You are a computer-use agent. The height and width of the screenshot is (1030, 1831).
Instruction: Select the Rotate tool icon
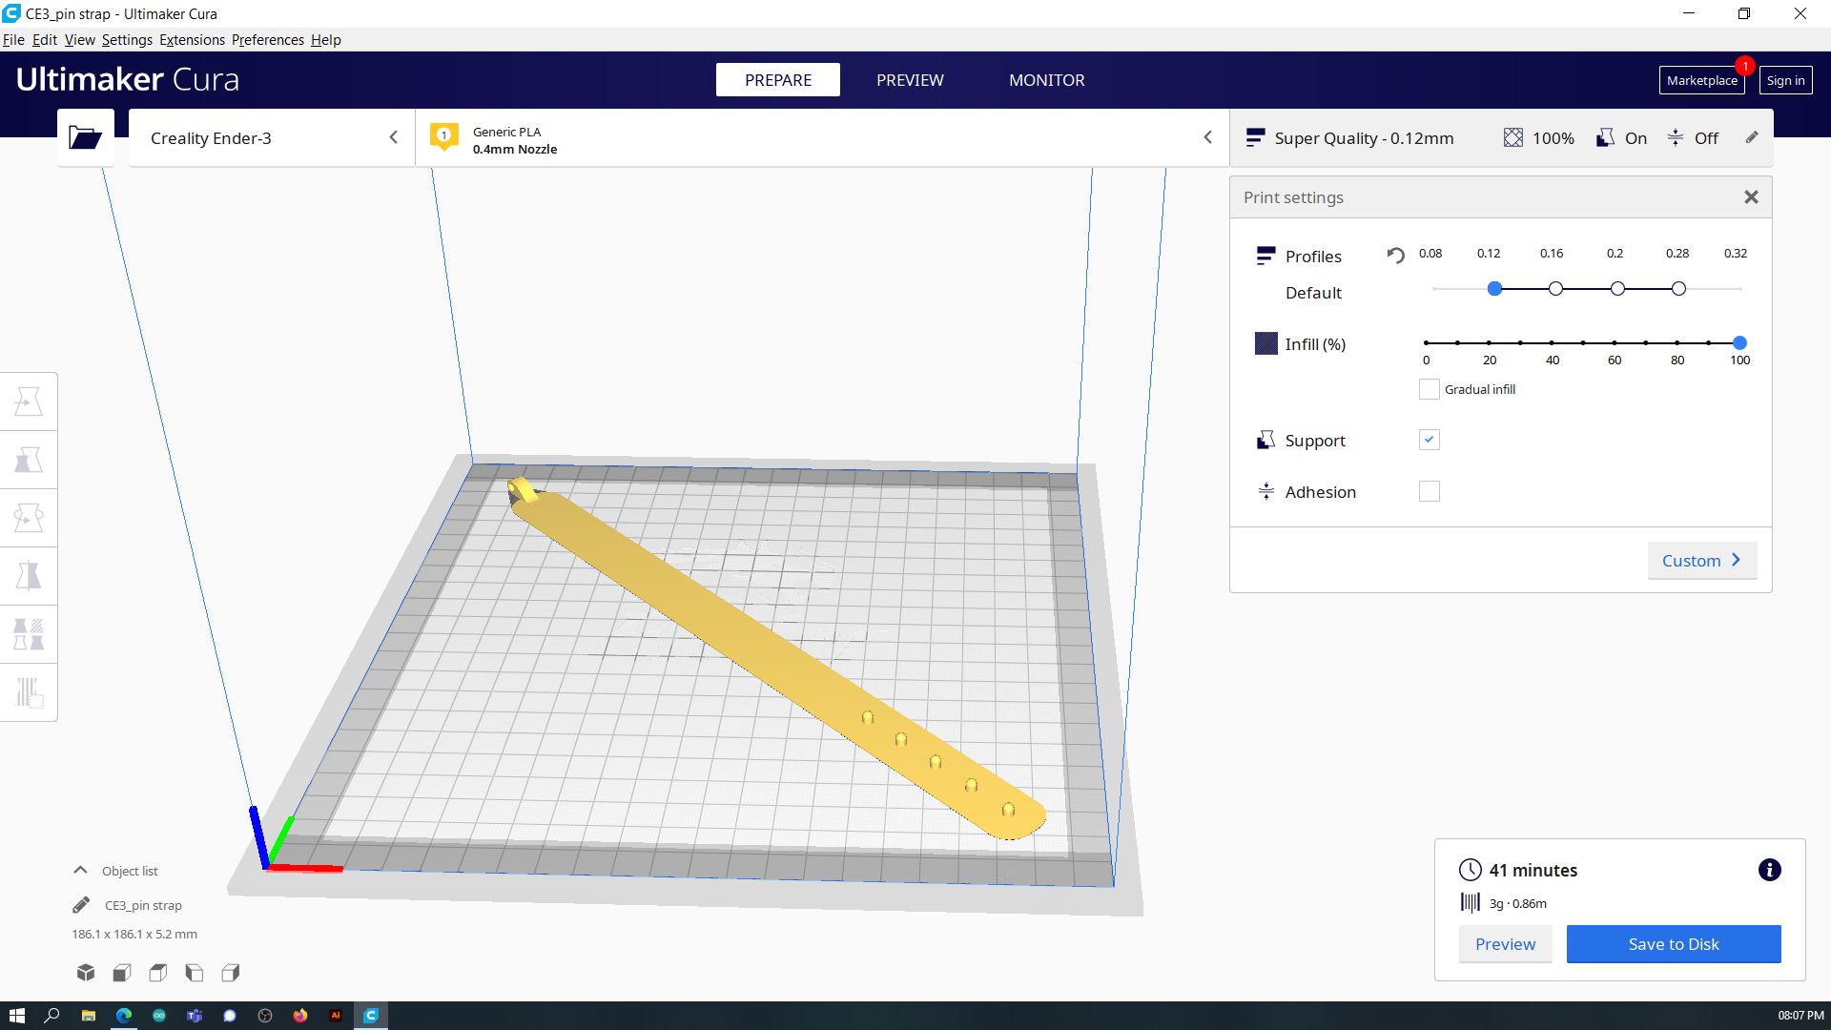(29, 518)
